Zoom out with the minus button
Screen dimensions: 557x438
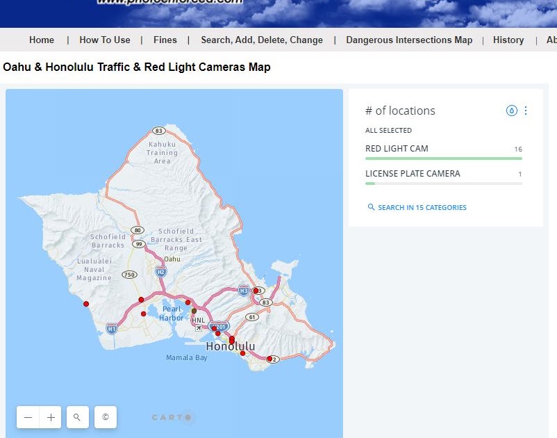pyautogui.click(x=28, y=417)
